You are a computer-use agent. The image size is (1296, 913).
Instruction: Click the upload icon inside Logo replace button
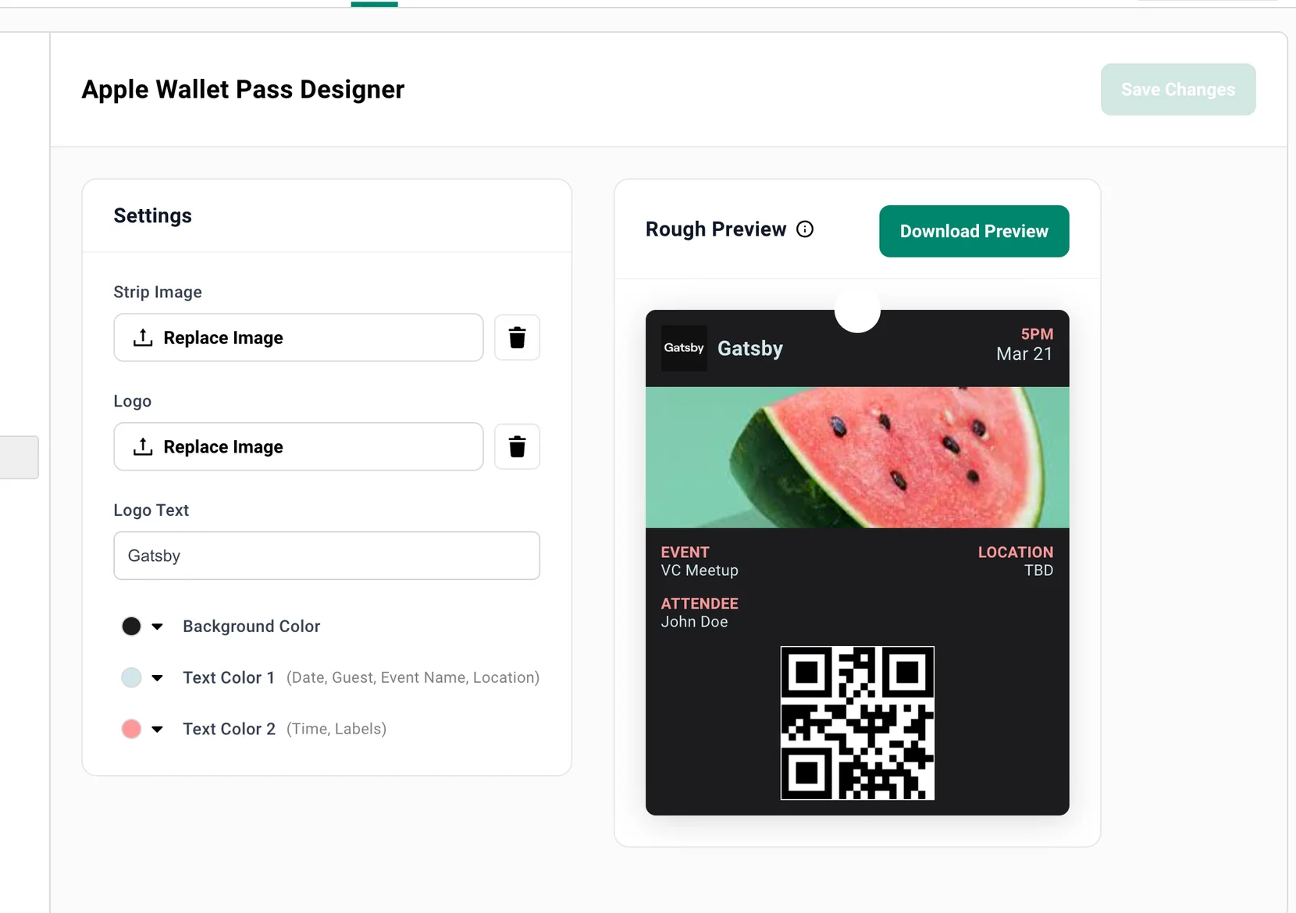coord(143,446)
